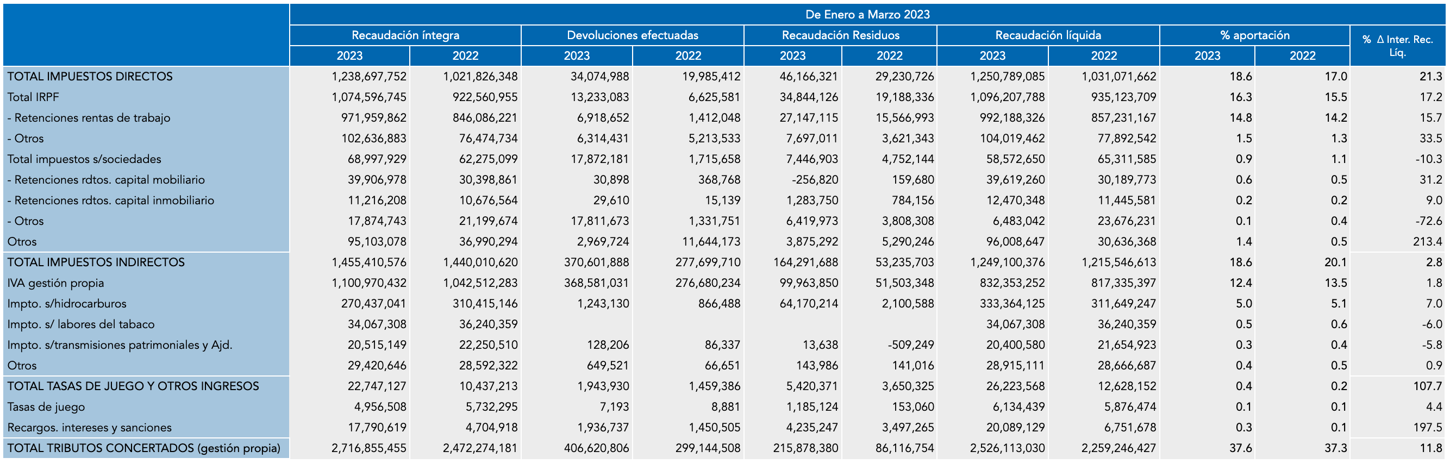The width and height of the screenshot is (1450, 464).
Task: Select the 'TOTAL IMPUESTOS INDIRECTOS' row label
Action: [96, 262]
